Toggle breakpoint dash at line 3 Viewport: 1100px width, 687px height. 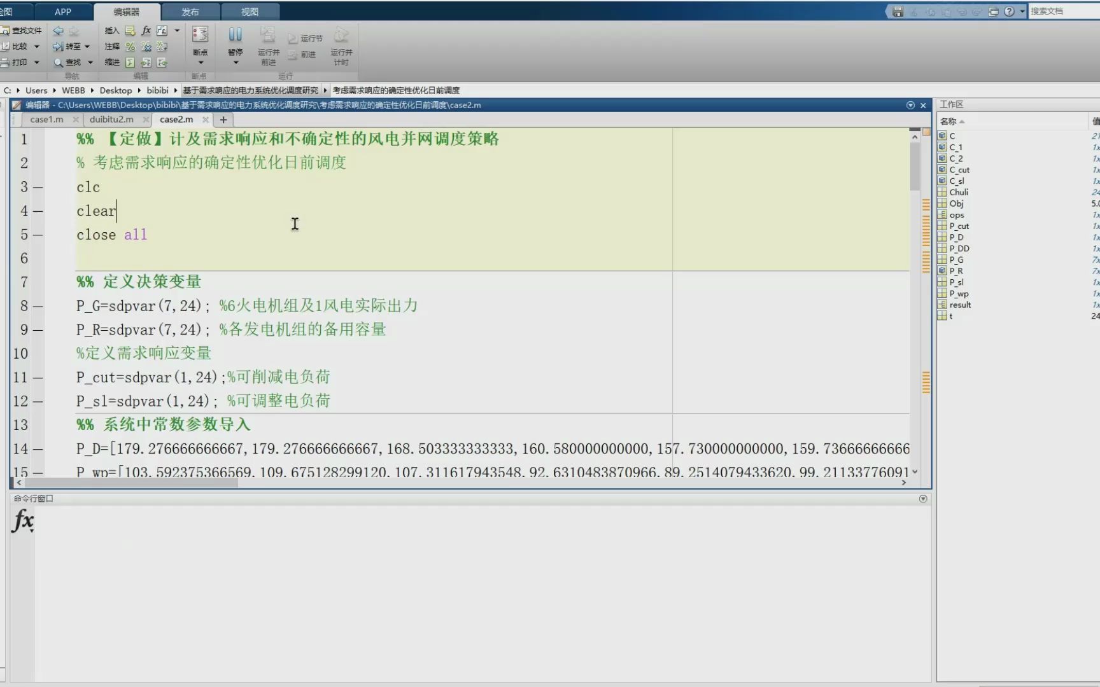click(38, 187)
